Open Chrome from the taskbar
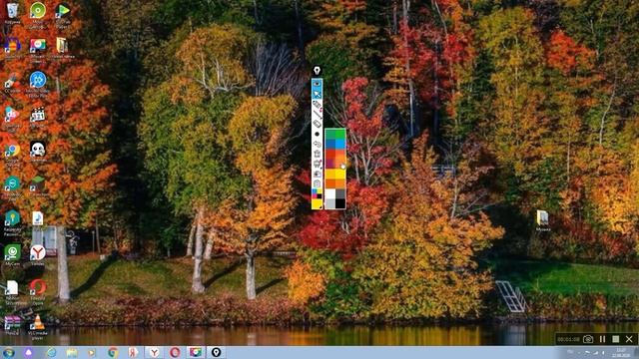This screenshot has width=639, height=359. pyautogui.click(x=113, y=352)
